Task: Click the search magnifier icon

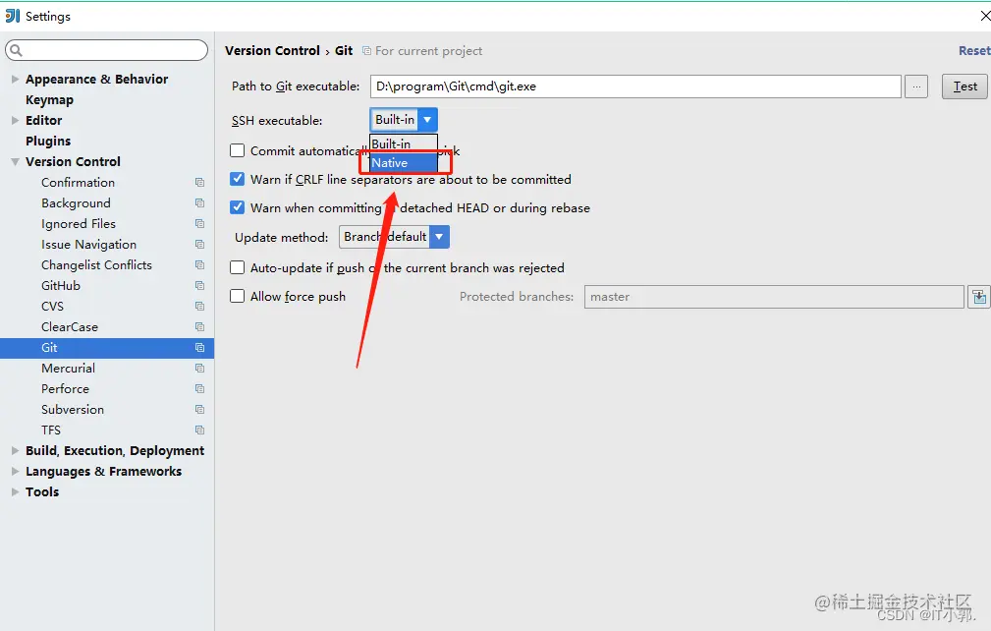Action: point(17,50)
